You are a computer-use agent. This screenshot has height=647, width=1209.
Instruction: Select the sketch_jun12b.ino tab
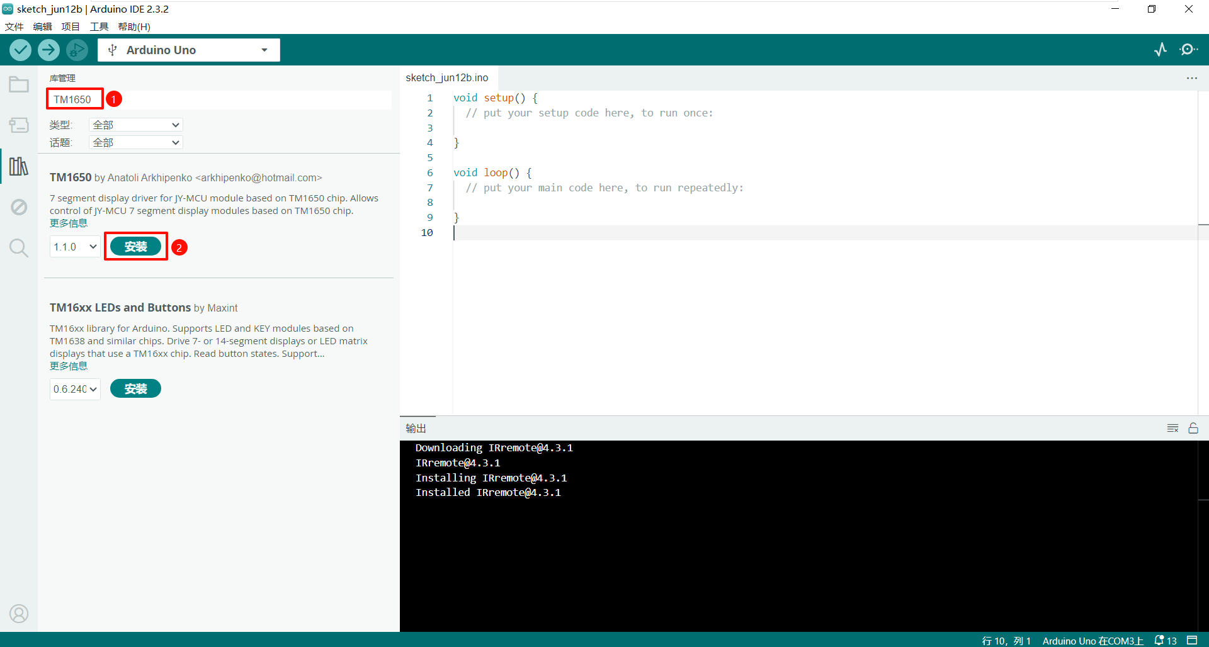[447, 77]
